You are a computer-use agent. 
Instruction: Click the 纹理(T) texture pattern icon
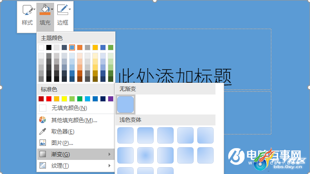[43, 165]
